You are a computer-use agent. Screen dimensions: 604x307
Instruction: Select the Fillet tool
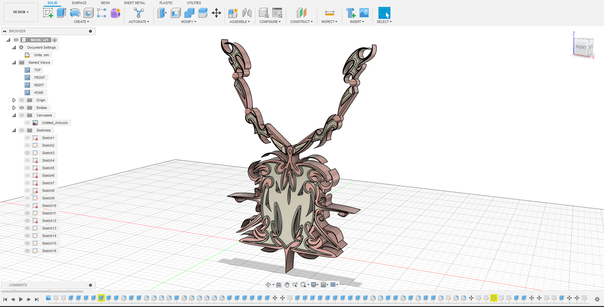pyautogui.click(x=176, y=13)
